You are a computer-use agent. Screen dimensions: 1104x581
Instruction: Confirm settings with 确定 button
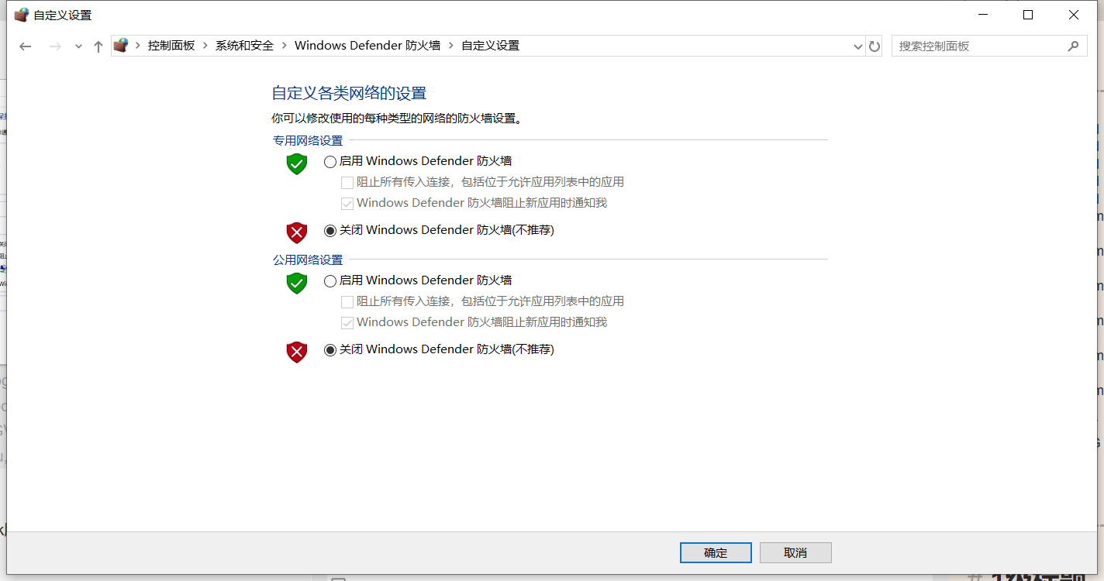pos(716,552)
